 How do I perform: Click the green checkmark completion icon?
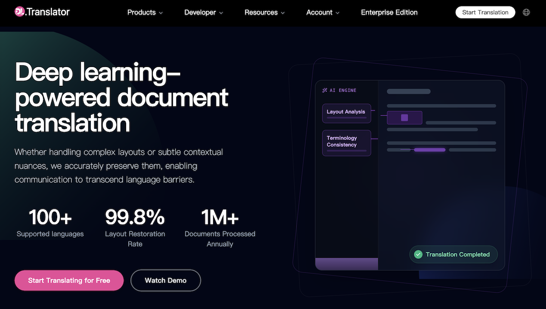[418, 254]
